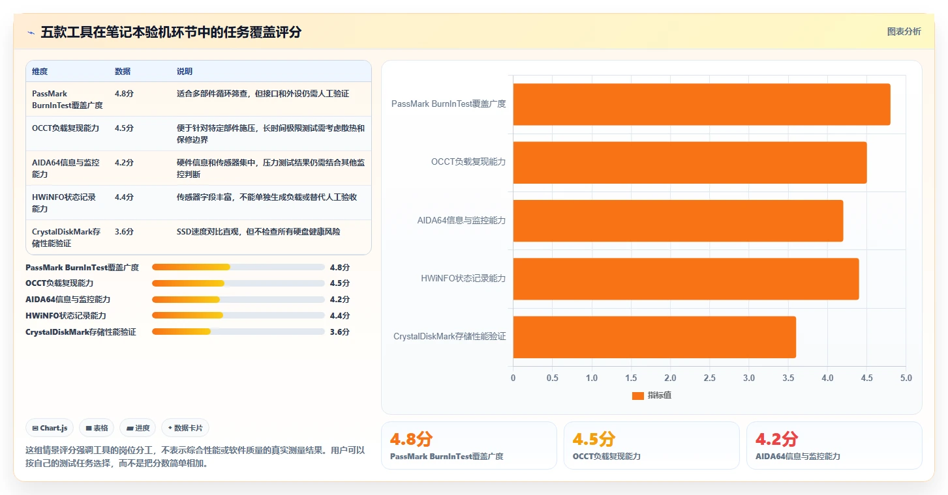Screen dimensions: 948x495
Task: Click the footnote paragraph starting 这组情景评分
Action: point(195,457)
